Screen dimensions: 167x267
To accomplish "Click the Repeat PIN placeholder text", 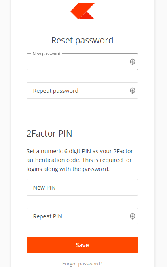I will 48,216.
